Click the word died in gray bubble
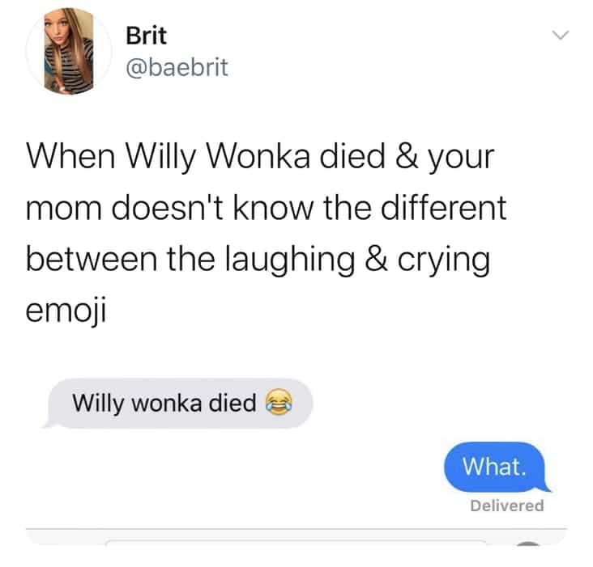 (233, 403)
